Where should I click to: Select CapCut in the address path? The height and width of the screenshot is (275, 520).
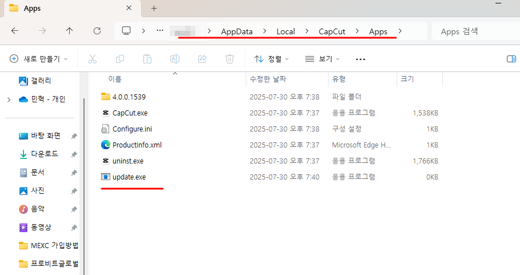pos(332,31)
